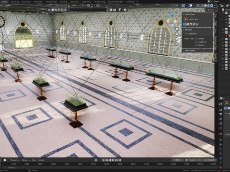
Task: Add workspace with plus button
Action: 137,2
